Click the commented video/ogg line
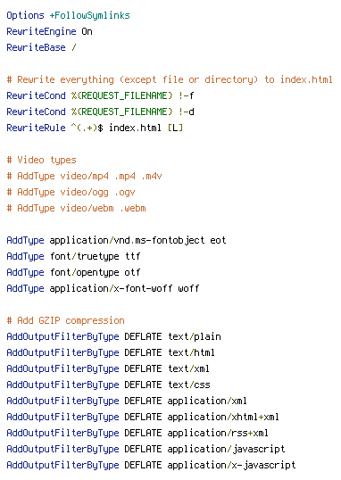Screen dimensions: 341x480 point(71,192)
